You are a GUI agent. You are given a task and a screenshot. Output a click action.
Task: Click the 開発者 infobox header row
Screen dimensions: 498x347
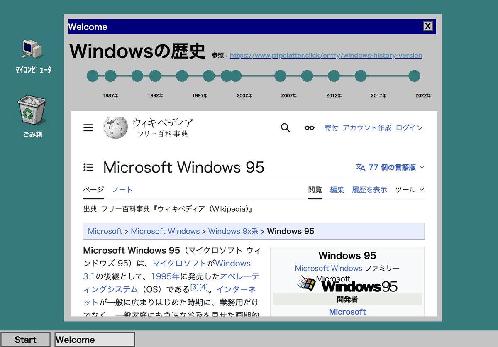tap(347, 299)
